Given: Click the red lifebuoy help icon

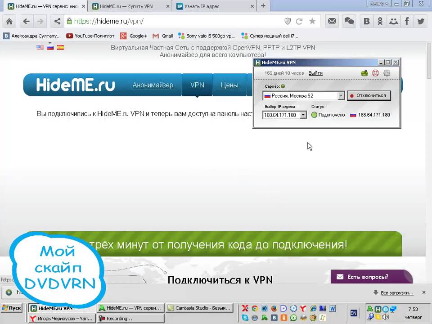Looking at the screenshot, I should 375,73.
